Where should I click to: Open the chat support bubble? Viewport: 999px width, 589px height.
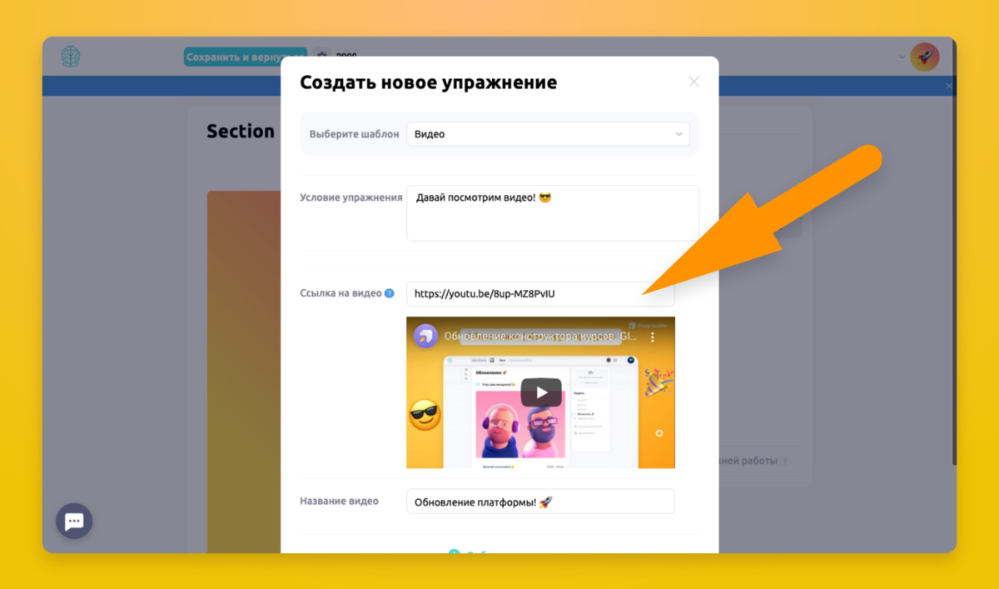74,522
